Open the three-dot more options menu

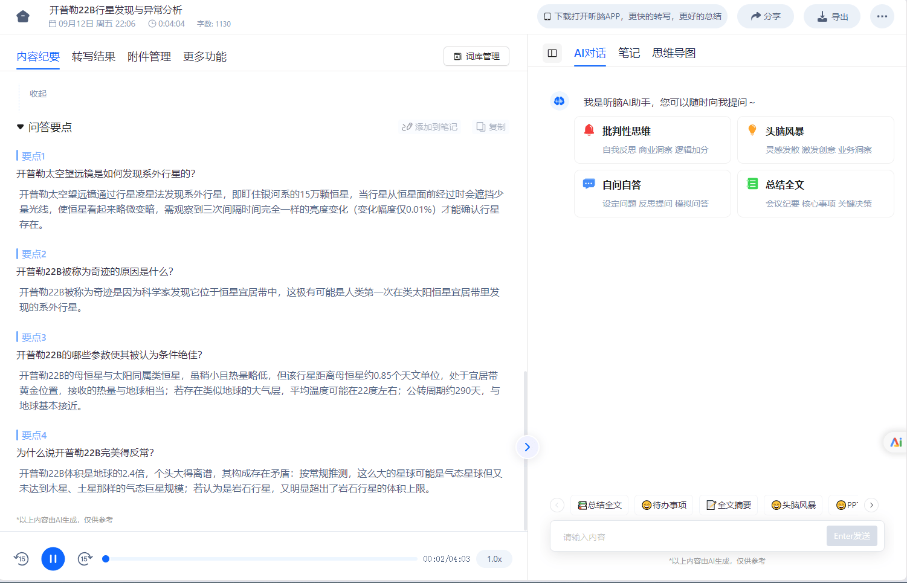click(x=882, y=16)
